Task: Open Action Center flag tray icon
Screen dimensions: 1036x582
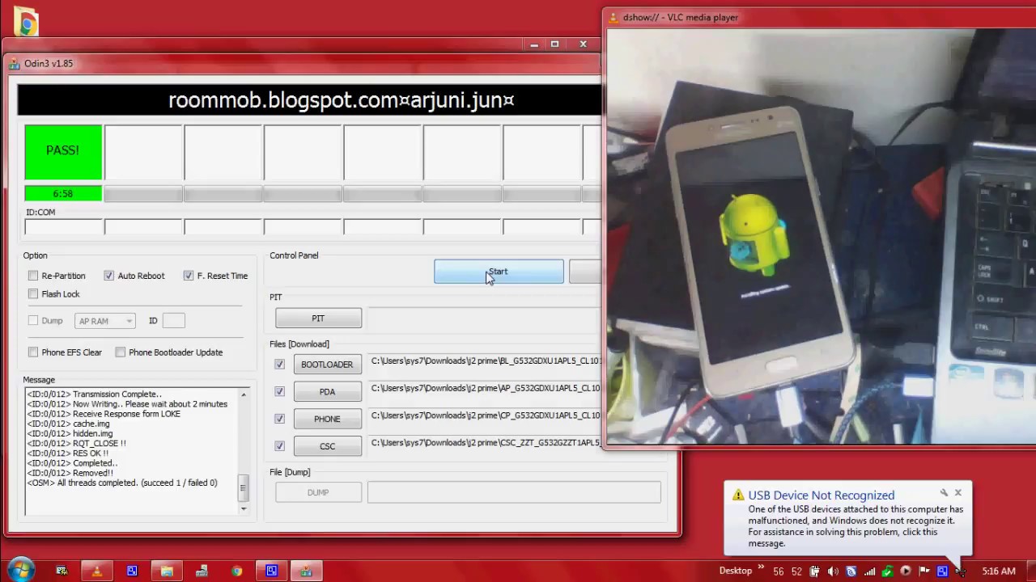Action: pyautogui.click(x=923, y=571)
